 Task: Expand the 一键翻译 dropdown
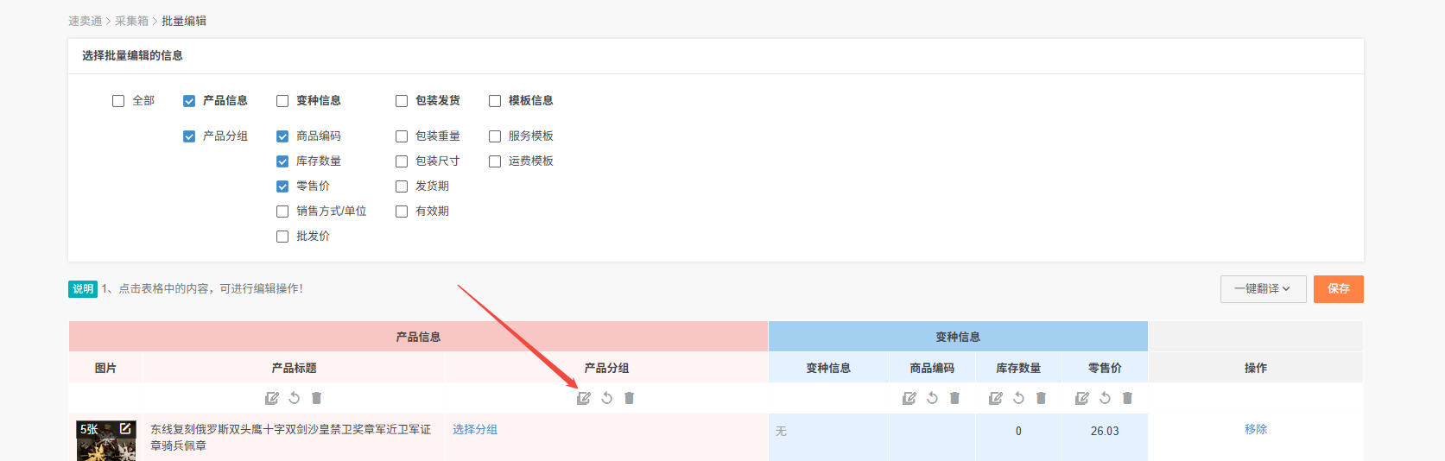[x=1262, y=289]
